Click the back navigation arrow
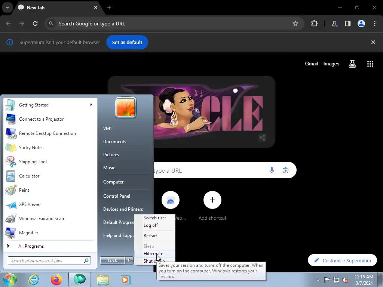383x287 pixels. [x=8, y=24]
